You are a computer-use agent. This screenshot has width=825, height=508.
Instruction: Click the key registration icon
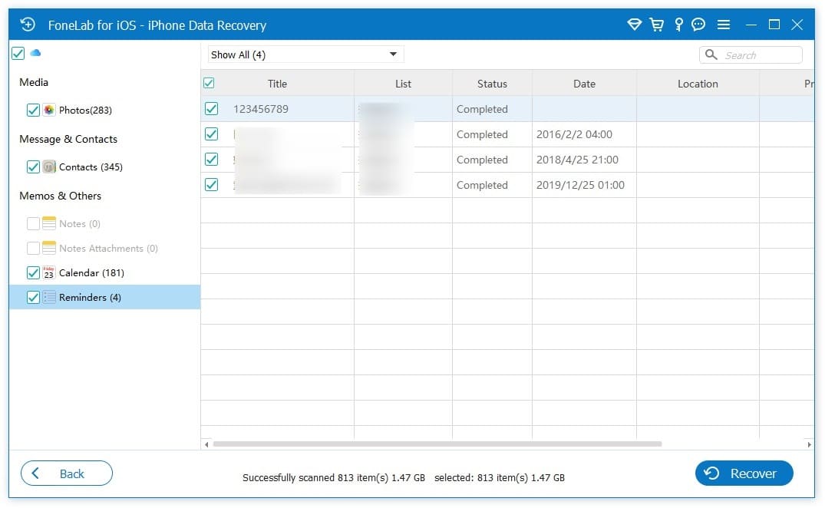click(678, 25)
